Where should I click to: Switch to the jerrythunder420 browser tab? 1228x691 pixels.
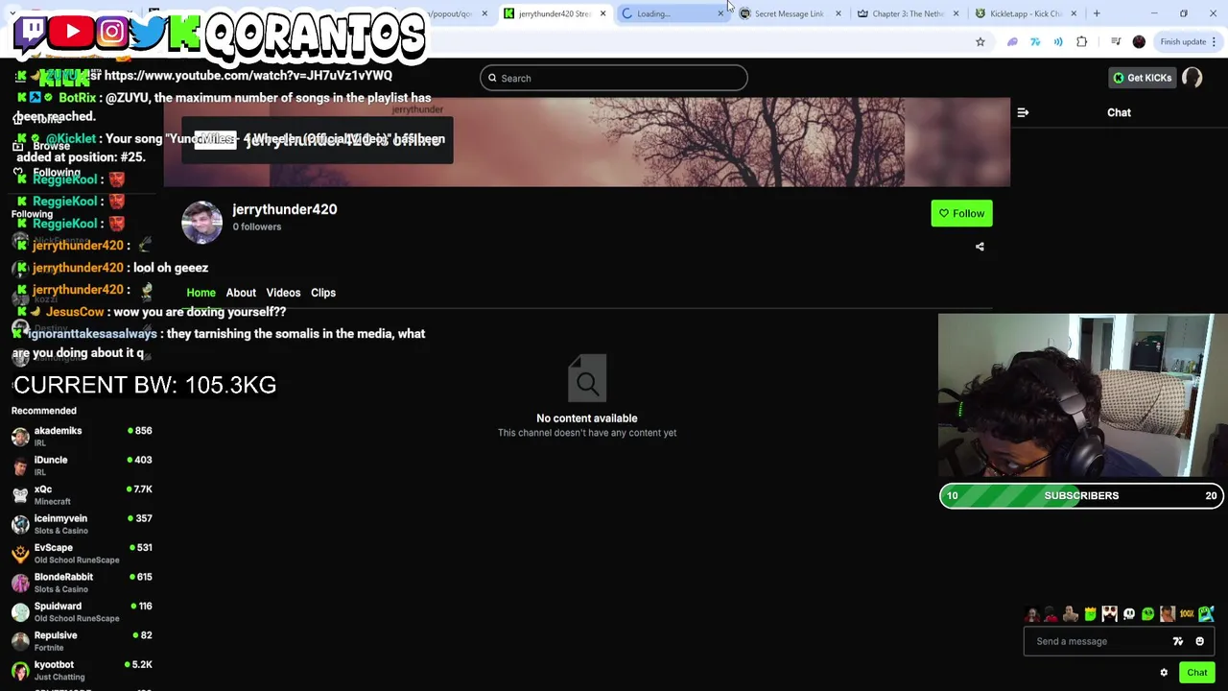point(554,13)
